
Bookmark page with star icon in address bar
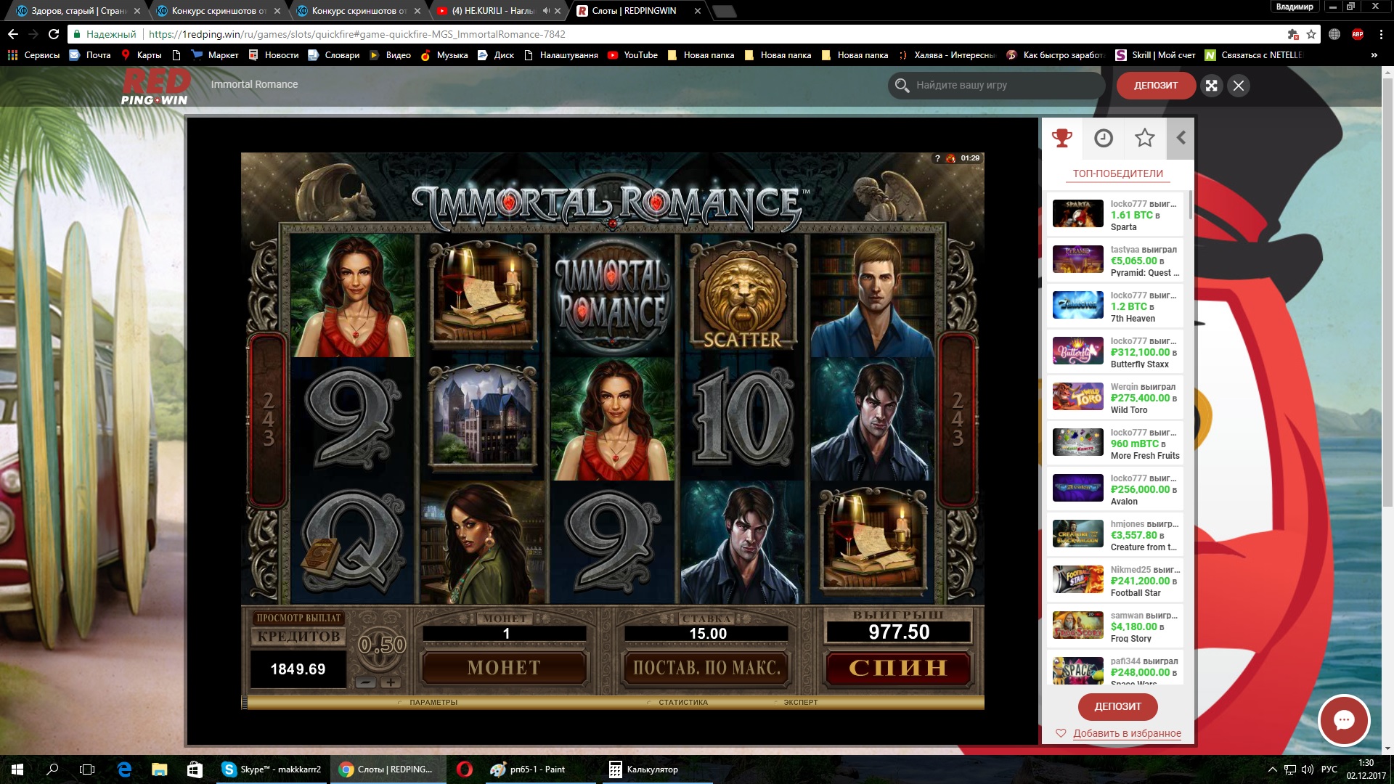click(1311, 34)
